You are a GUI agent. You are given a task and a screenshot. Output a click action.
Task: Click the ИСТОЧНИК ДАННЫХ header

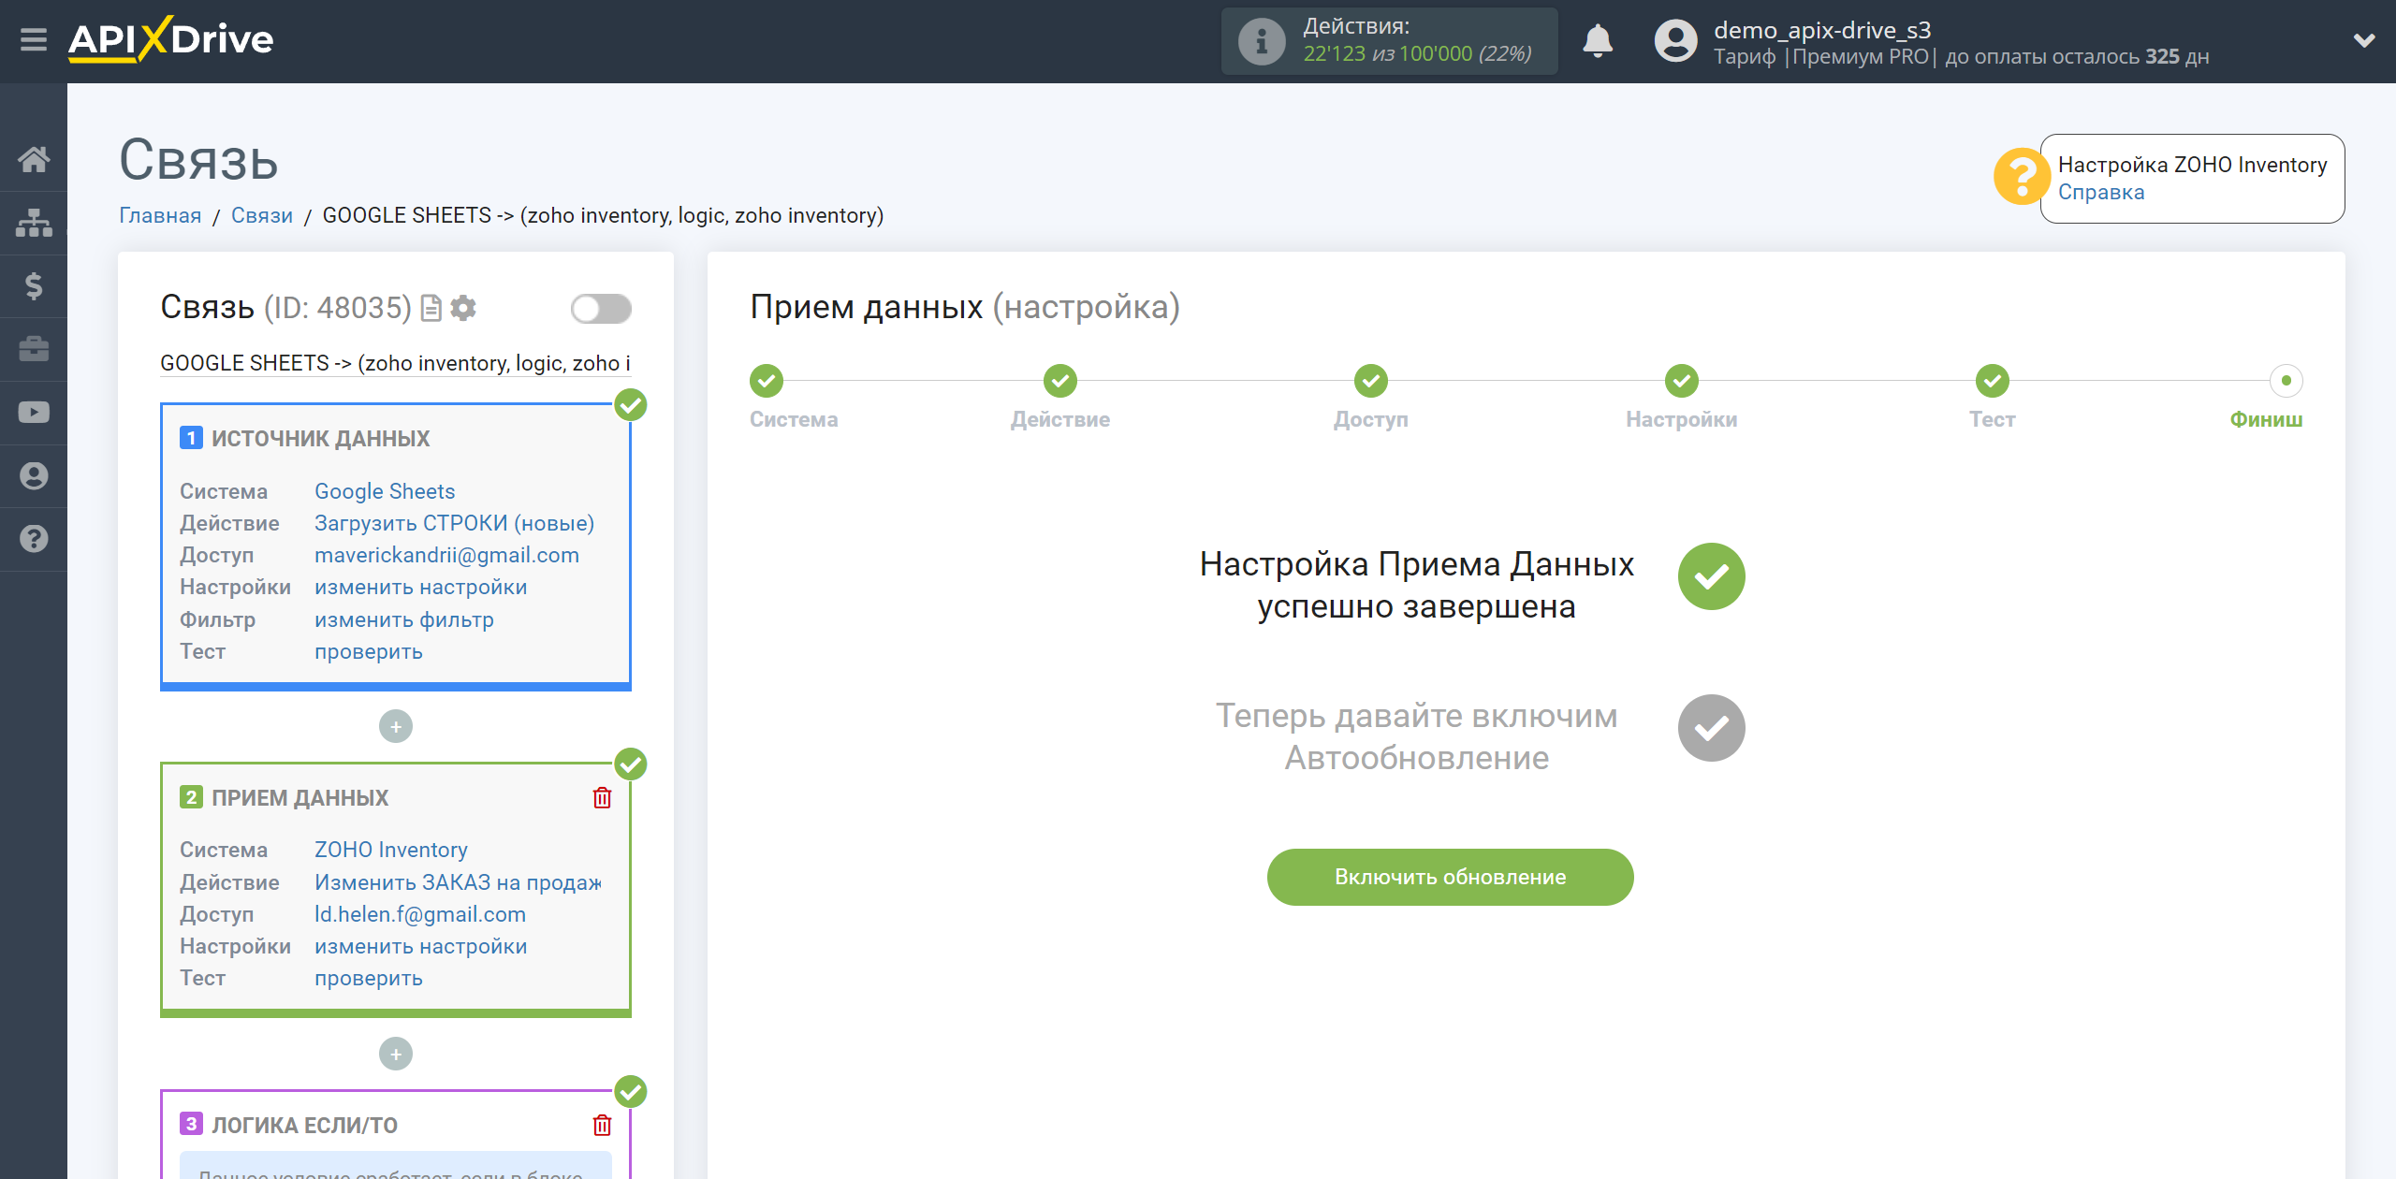(x=320, y=438)
